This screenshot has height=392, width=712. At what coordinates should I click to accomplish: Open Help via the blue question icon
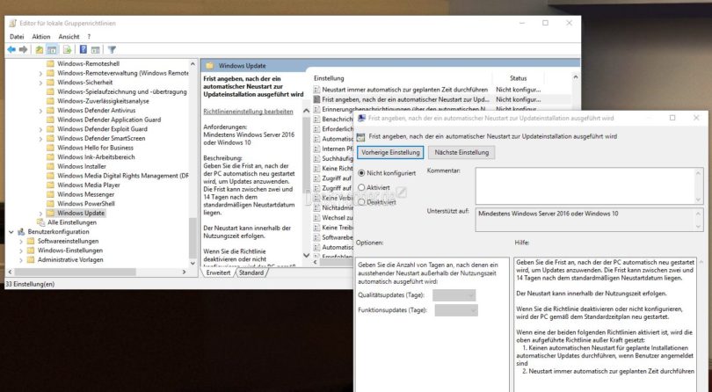[x=82, y=49]
